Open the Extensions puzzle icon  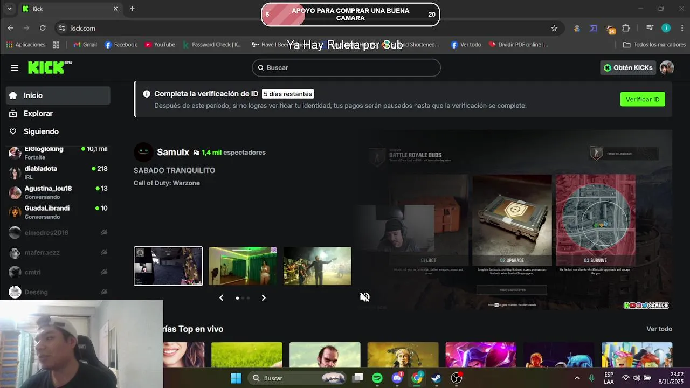point(626,28)
